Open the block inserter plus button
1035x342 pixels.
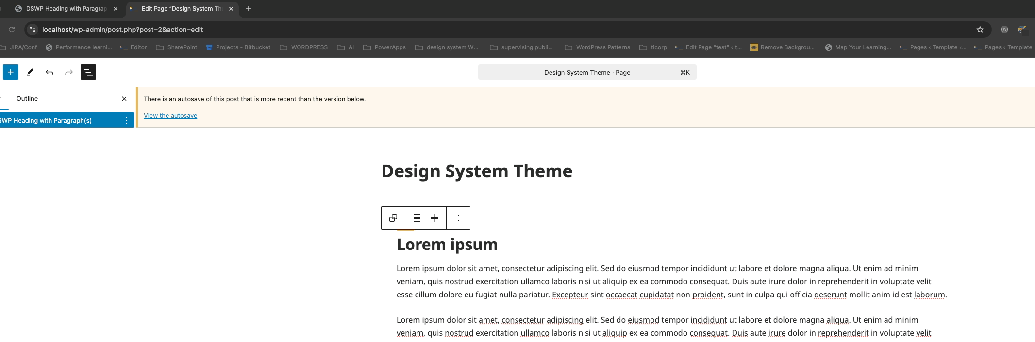(11, 72)
